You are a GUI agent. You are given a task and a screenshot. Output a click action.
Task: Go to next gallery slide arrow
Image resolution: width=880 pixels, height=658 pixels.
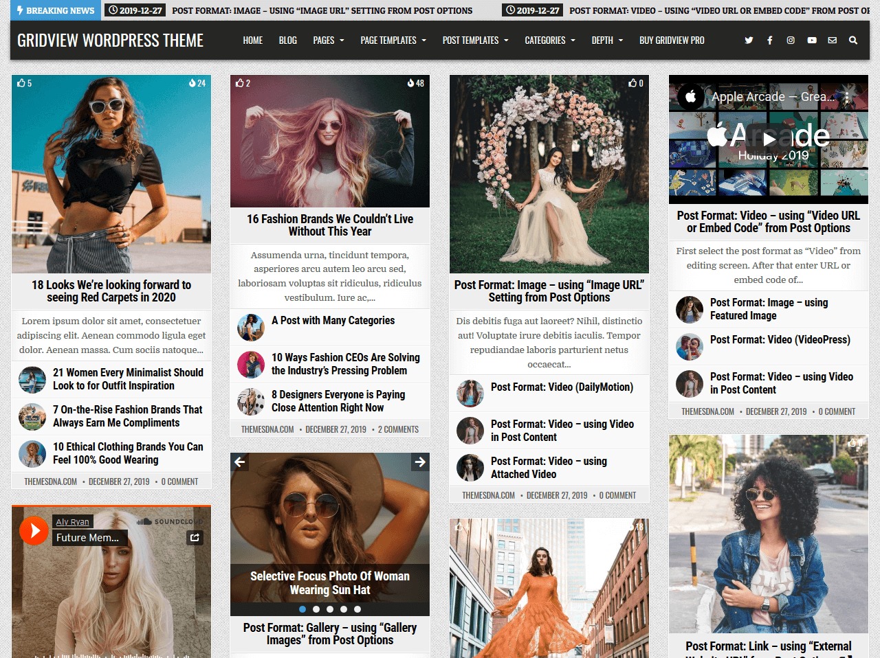coord(420,462)
